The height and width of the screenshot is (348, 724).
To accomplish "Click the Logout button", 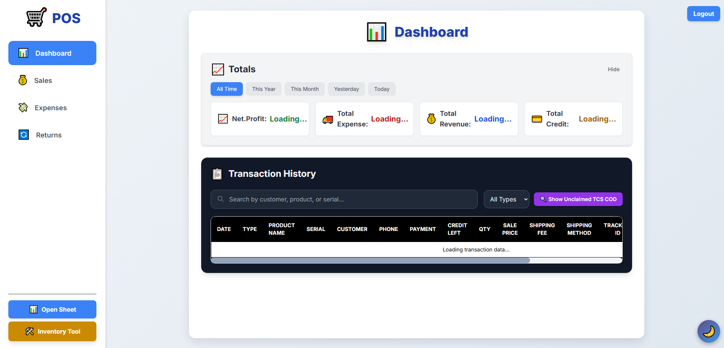I will [x=703, y=14].
